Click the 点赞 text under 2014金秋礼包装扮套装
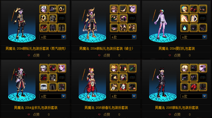The height and width of the screenshot is (118, 212). [x=36, y=115]
